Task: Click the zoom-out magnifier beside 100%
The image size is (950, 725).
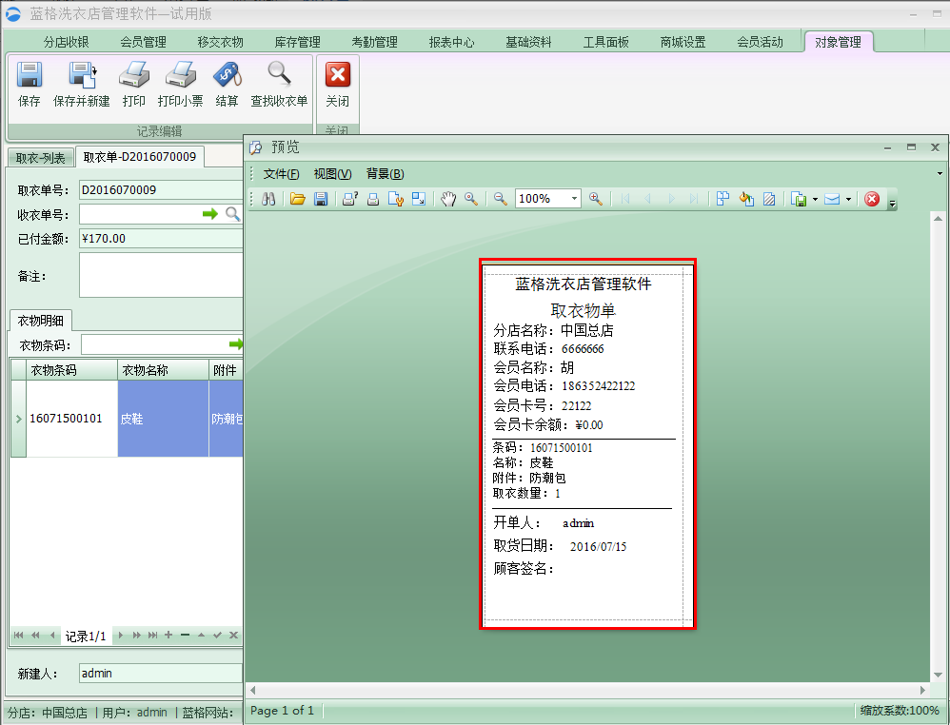Action: coord(500,199)
